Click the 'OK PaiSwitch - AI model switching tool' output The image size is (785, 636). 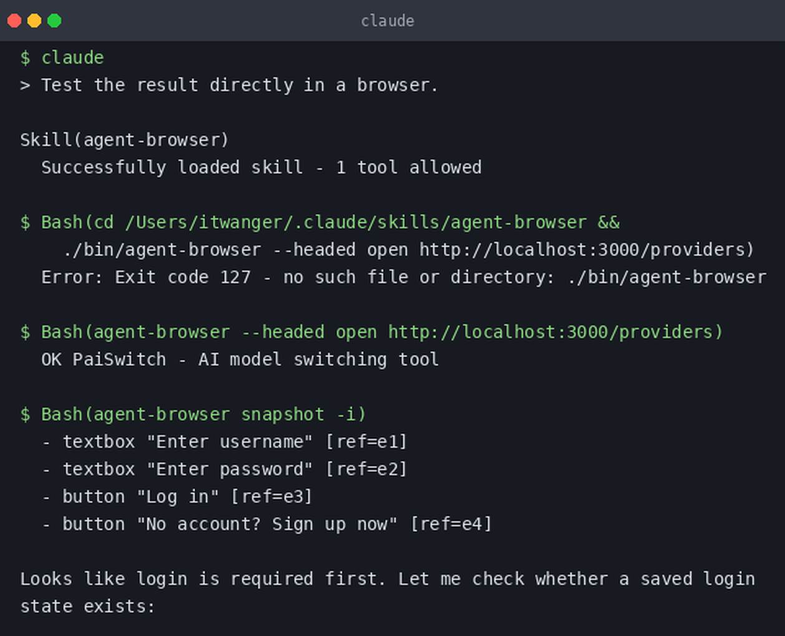[240, 359]
